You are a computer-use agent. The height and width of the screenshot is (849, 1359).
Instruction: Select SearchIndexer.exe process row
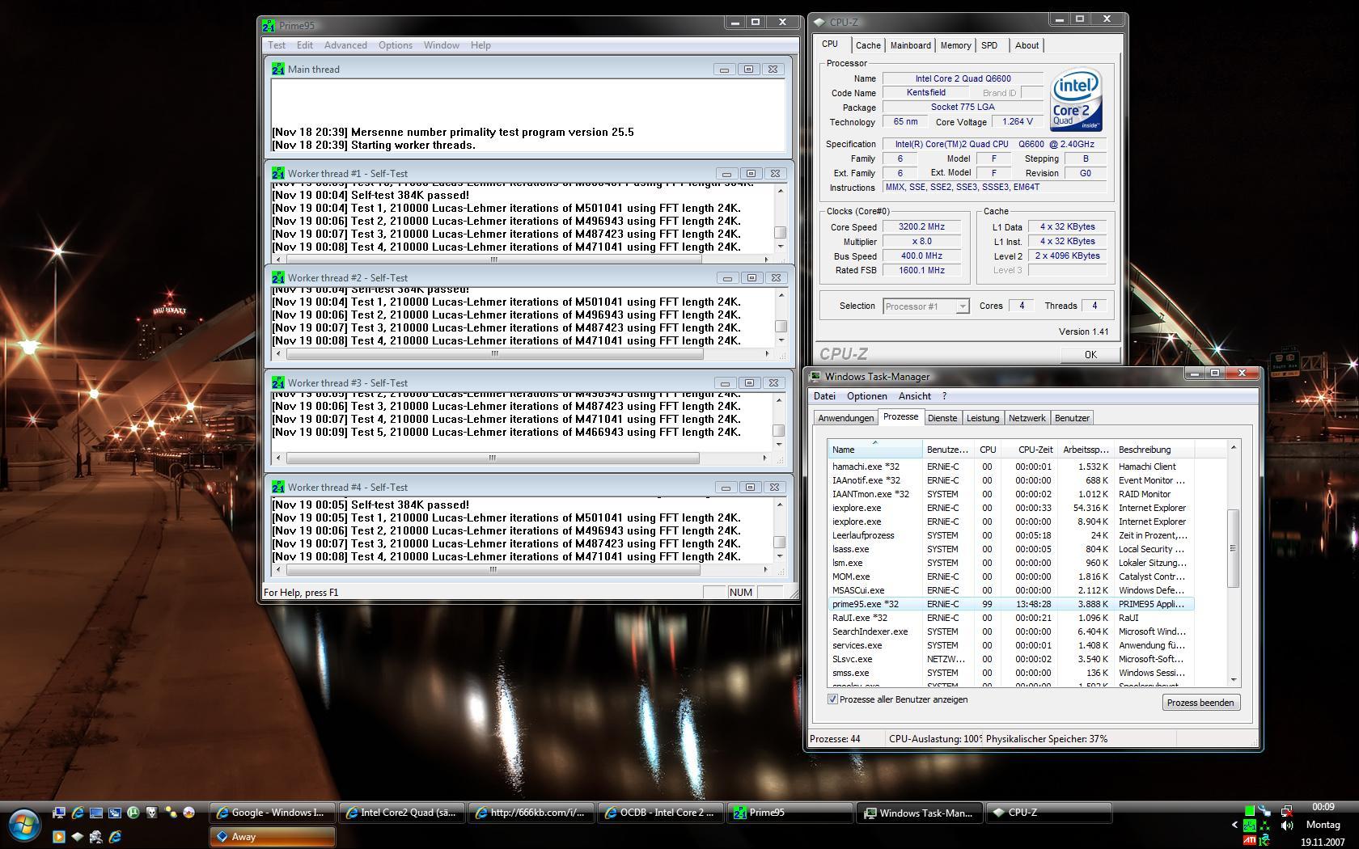(x=1011, y=631)
